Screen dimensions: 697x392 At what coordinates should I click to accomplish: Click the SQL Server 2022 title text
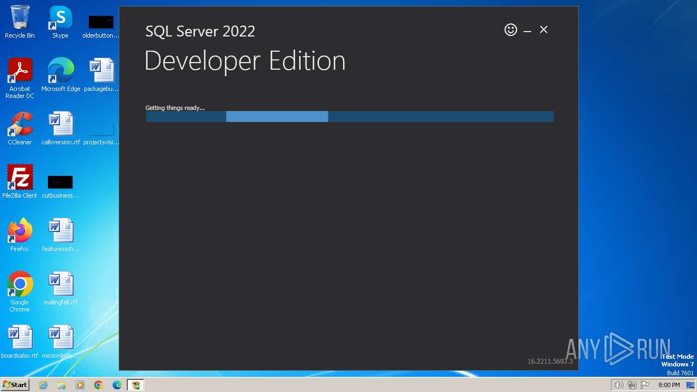[200, 31]
